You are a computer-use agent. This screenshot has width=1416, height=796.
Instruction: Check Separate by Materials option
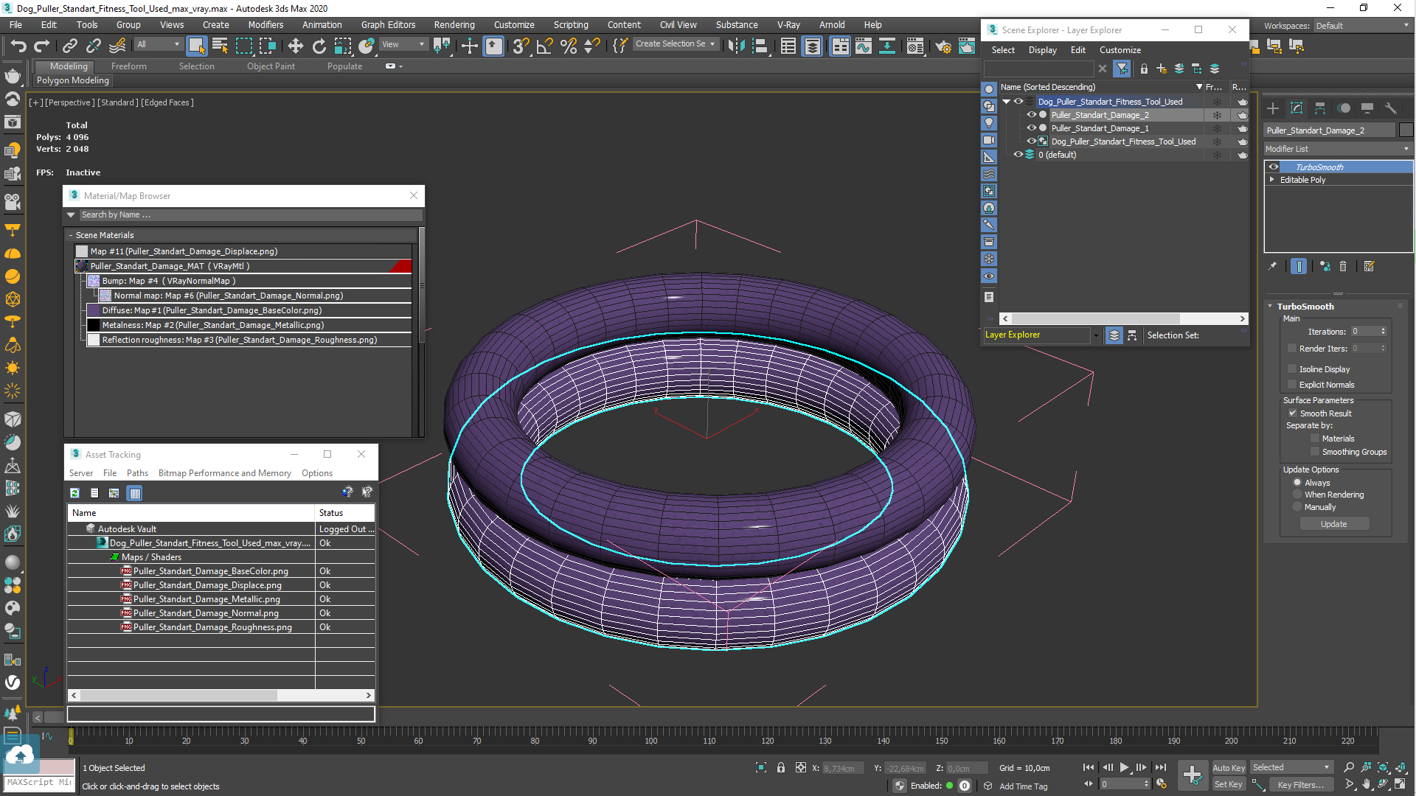1315,438
